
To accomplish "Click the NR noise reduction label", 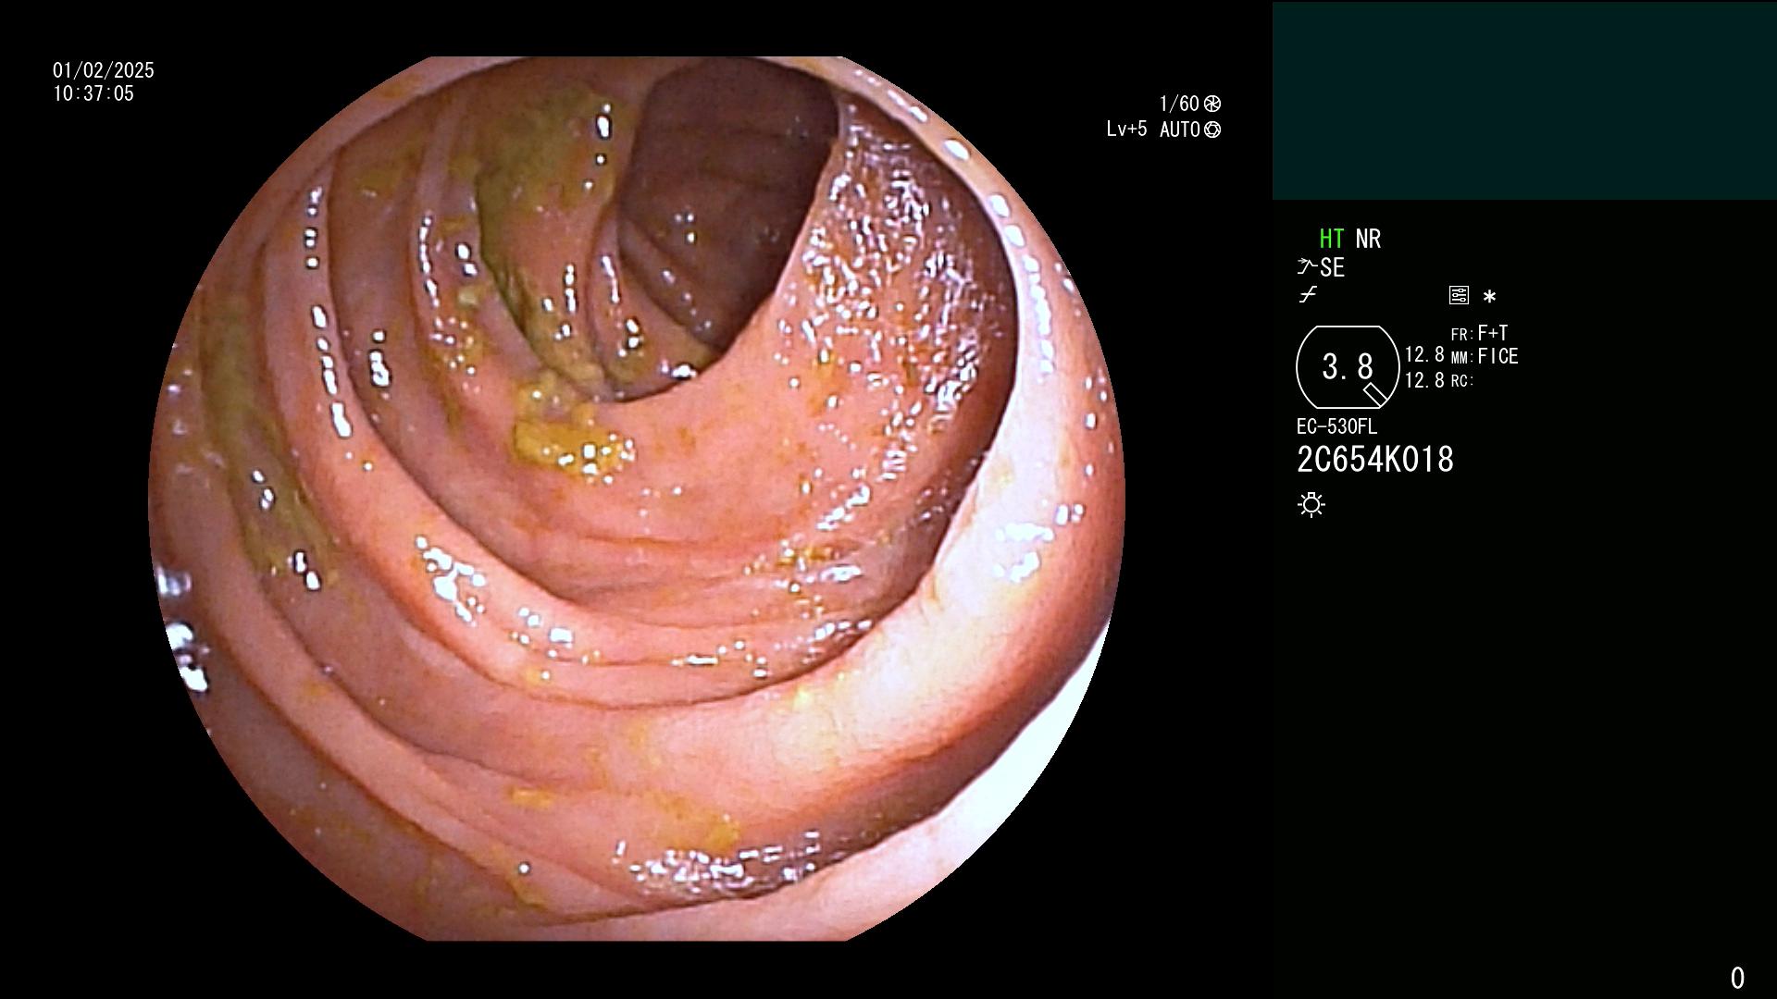I will [x=1368, y=239].
